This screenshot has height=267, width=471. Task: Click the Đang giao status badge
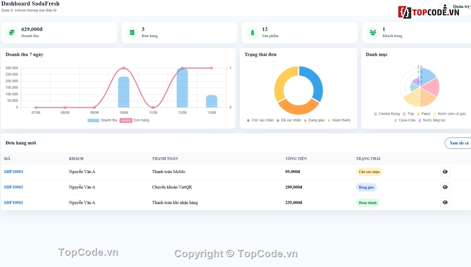click(x=366, y=187)
